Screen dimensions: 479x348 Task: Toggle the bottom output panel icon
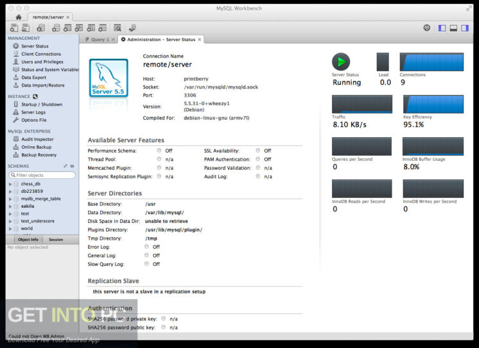point(454,28)
